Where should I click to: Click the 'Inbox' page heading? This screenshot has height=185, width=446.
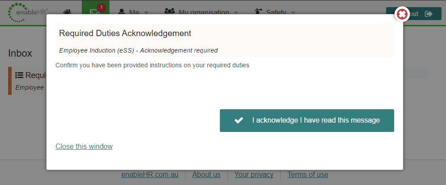point(20,53)
